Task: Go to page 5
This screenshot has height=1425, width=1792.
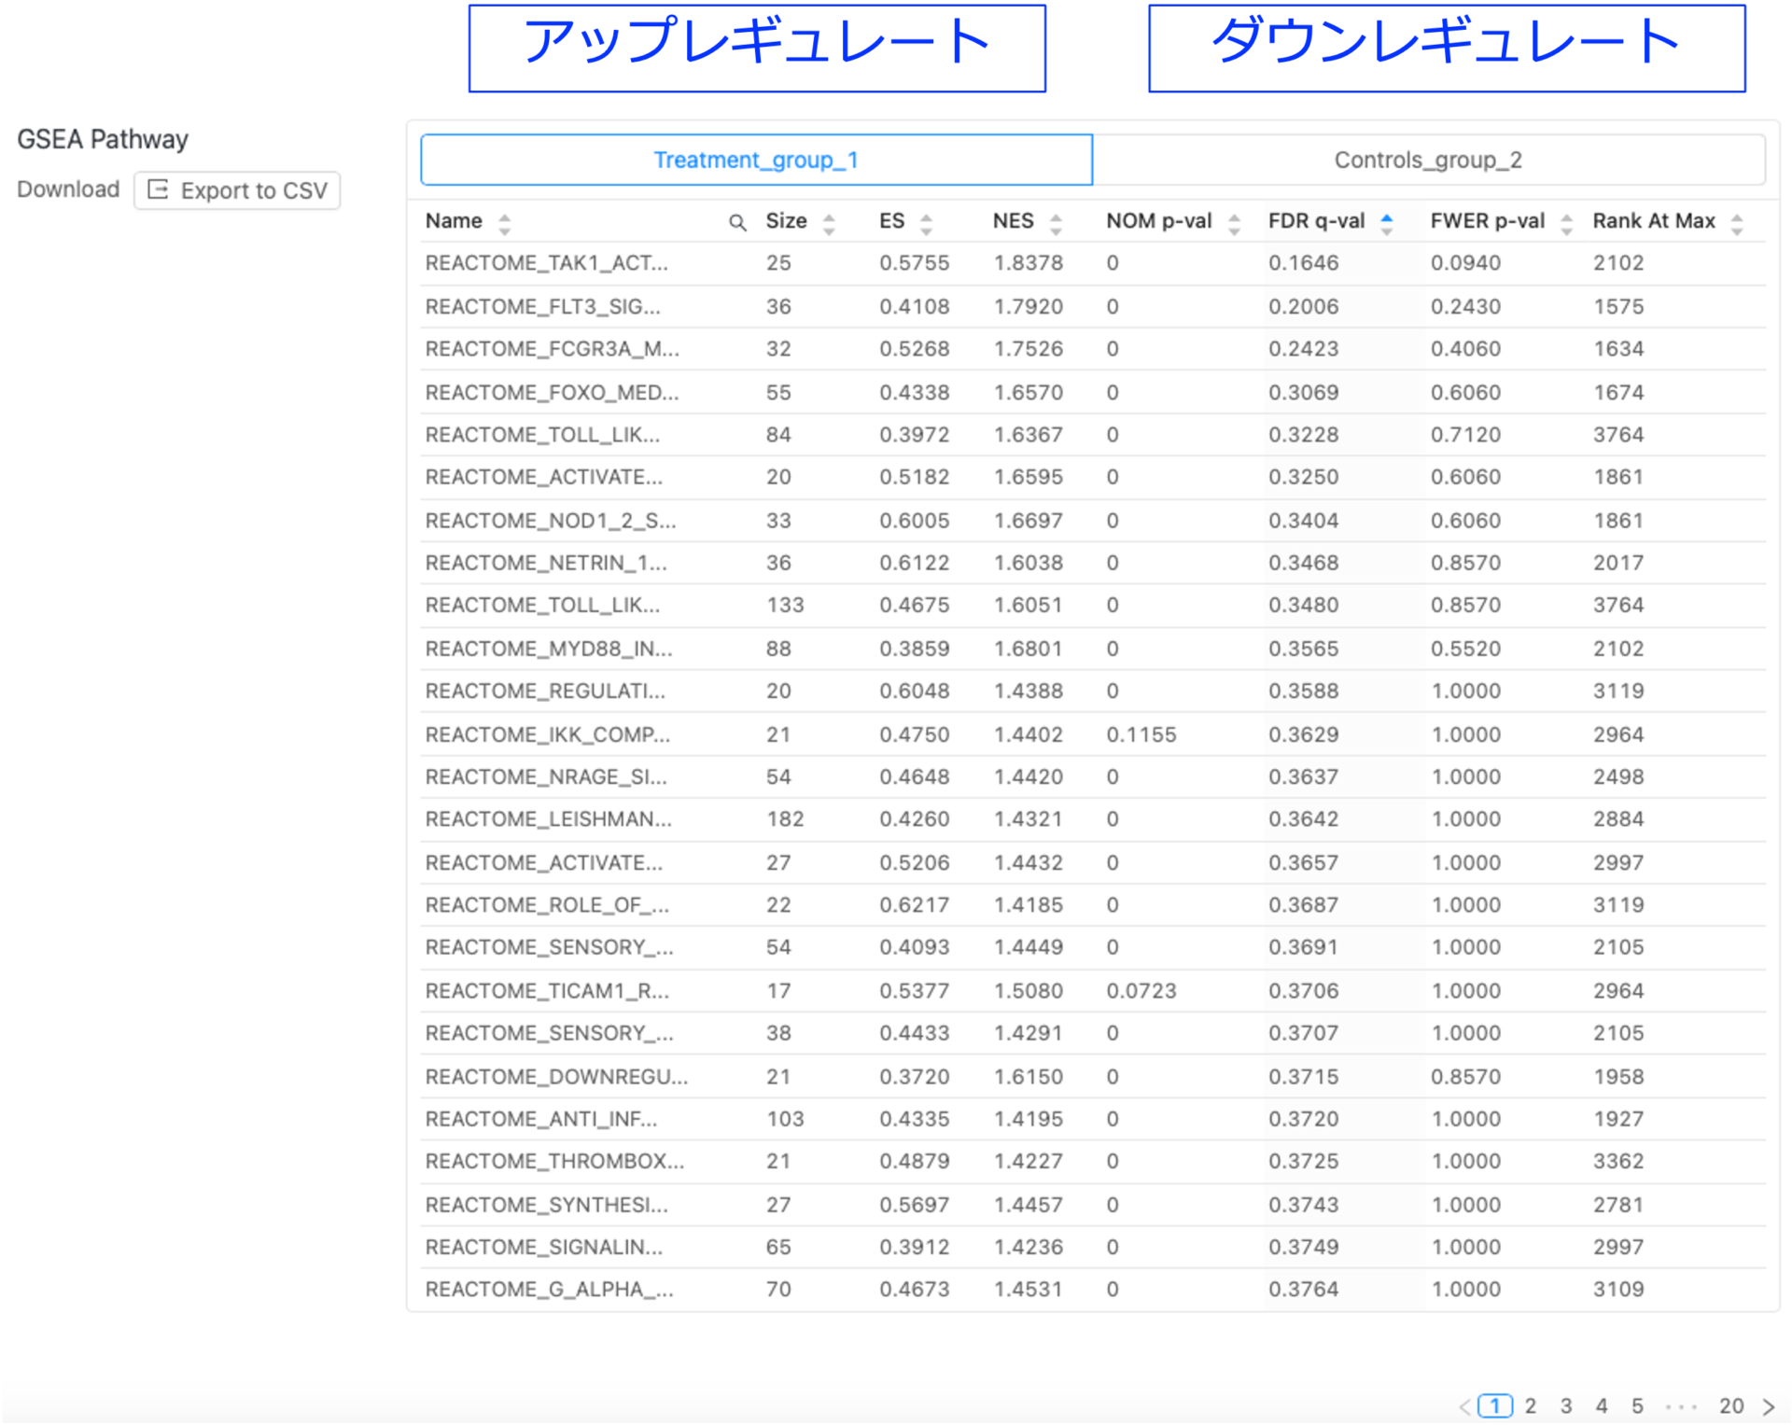Action: [x=1637, y=1405]
